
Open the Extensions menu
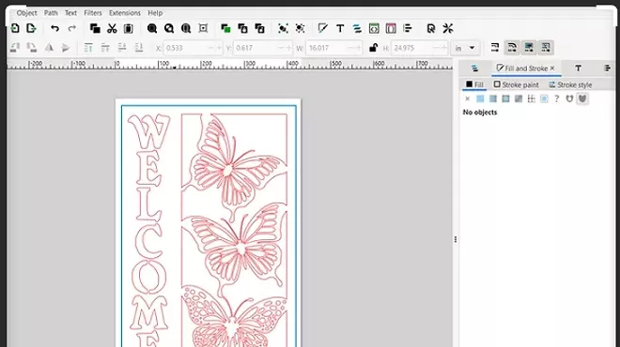[x=125, y=13]
